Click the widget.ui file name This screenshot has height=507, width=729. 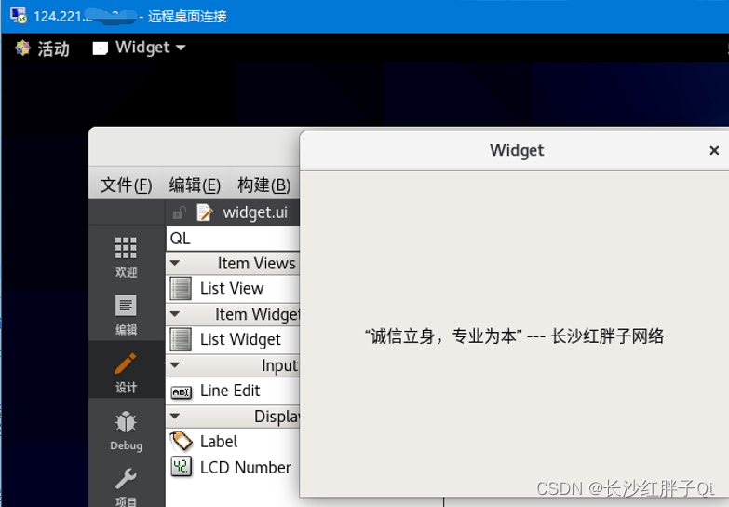point(255,212)
